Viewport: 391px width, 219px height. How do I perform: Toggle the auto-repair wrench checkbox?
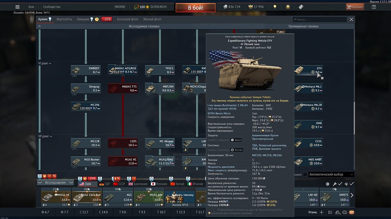click(340, 184)
